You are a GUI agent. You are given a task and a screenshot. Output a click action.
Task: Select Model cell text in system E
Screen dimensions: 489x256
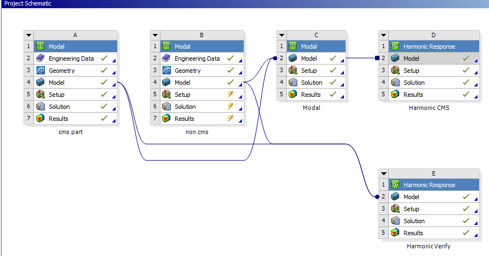[x=411, y=197]
